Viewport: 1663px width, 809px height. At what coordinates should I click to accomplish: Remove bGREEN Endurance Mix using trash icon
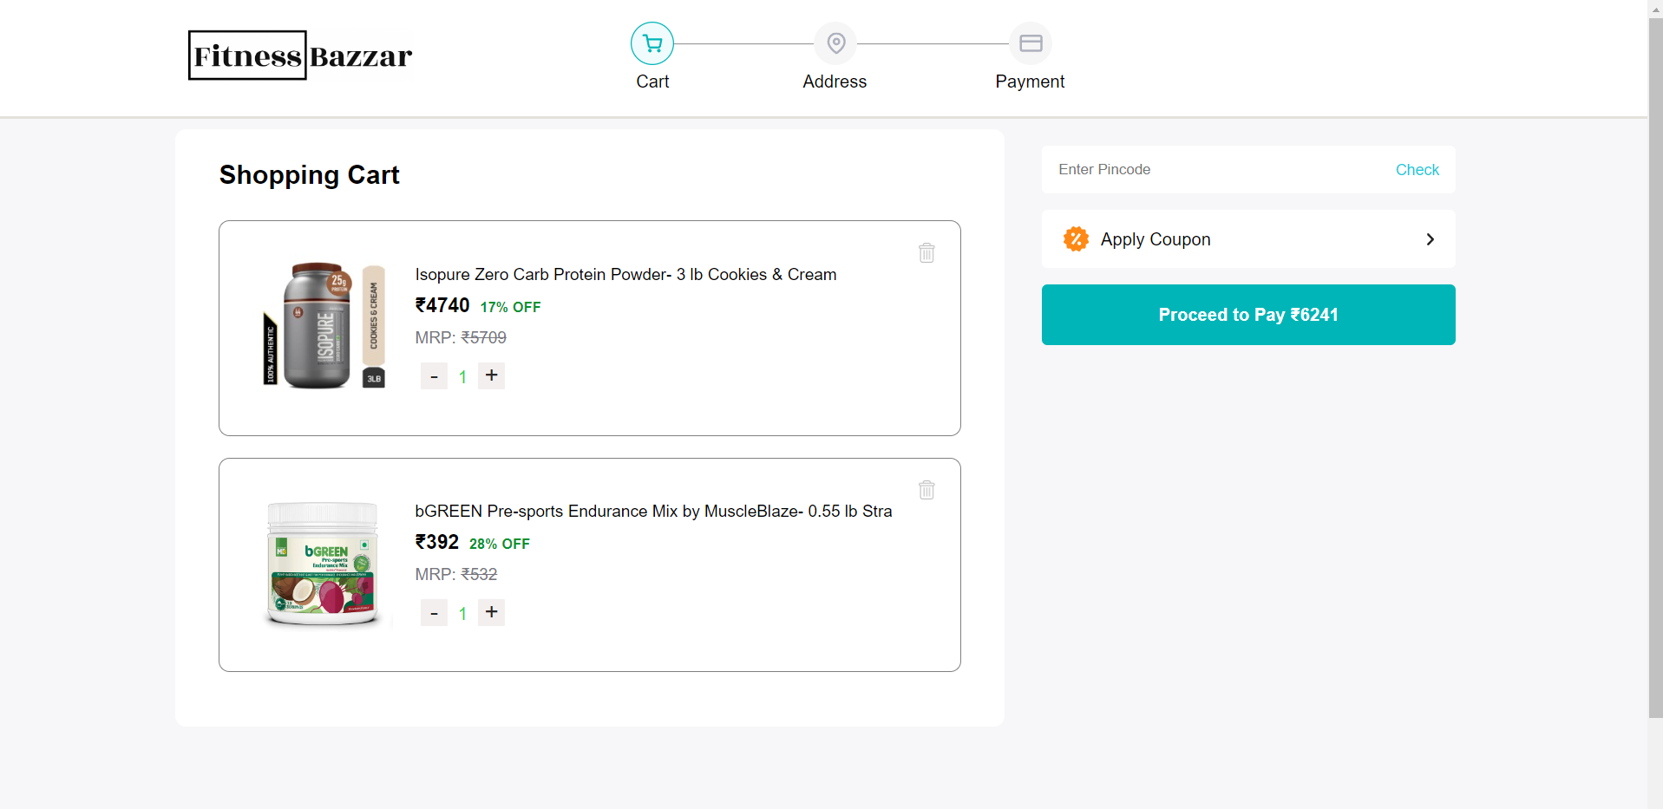[x=926, y=489]
